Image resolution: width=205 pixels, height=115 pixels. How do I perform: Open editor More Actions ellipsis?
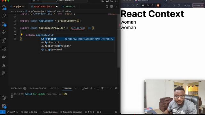tap(116, 6)
